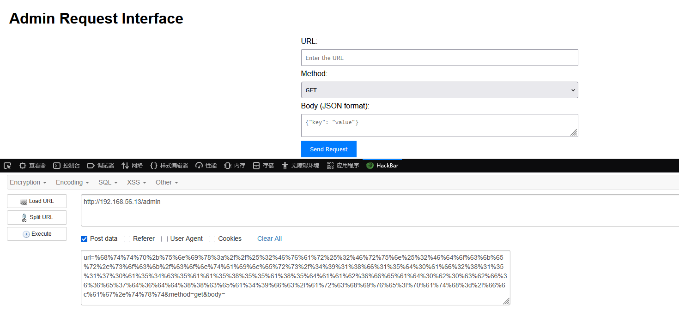Click the Execute button in HackBar
This screenshot has width=679, height=316.
(x=37, y=234)
